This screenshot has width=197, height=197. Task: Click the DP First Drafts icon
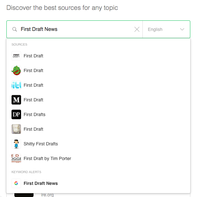16,114
